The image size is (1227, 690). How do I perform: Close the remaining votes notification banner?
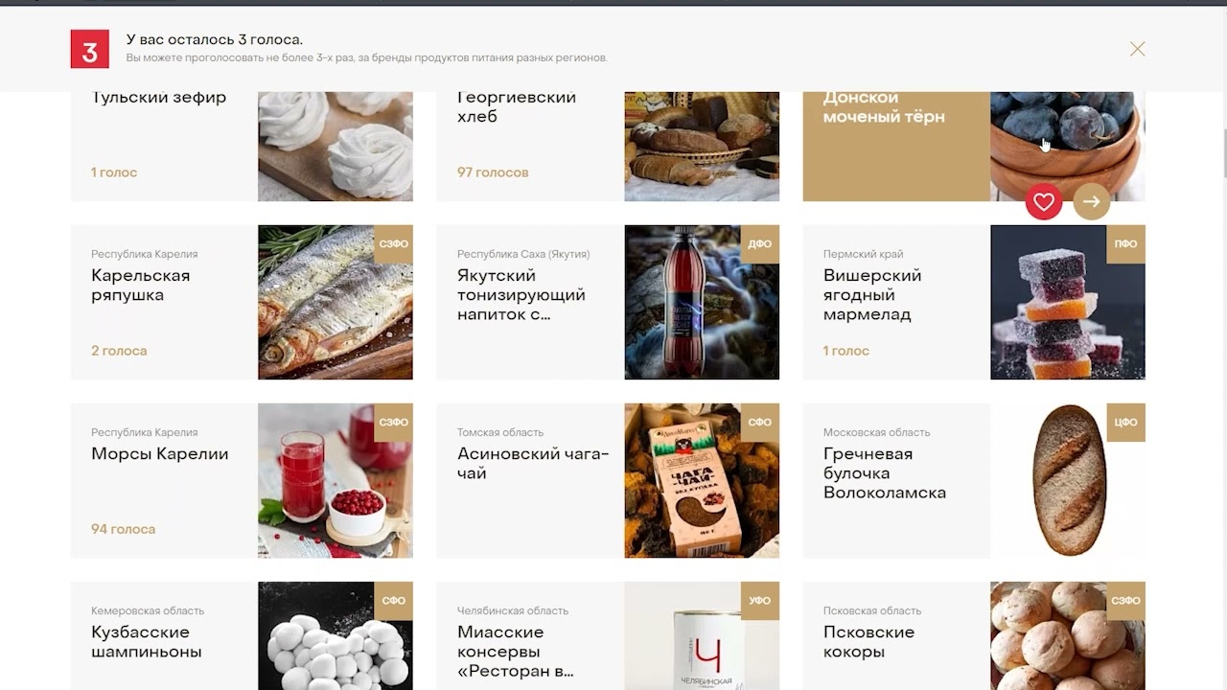coord(1137,49)
